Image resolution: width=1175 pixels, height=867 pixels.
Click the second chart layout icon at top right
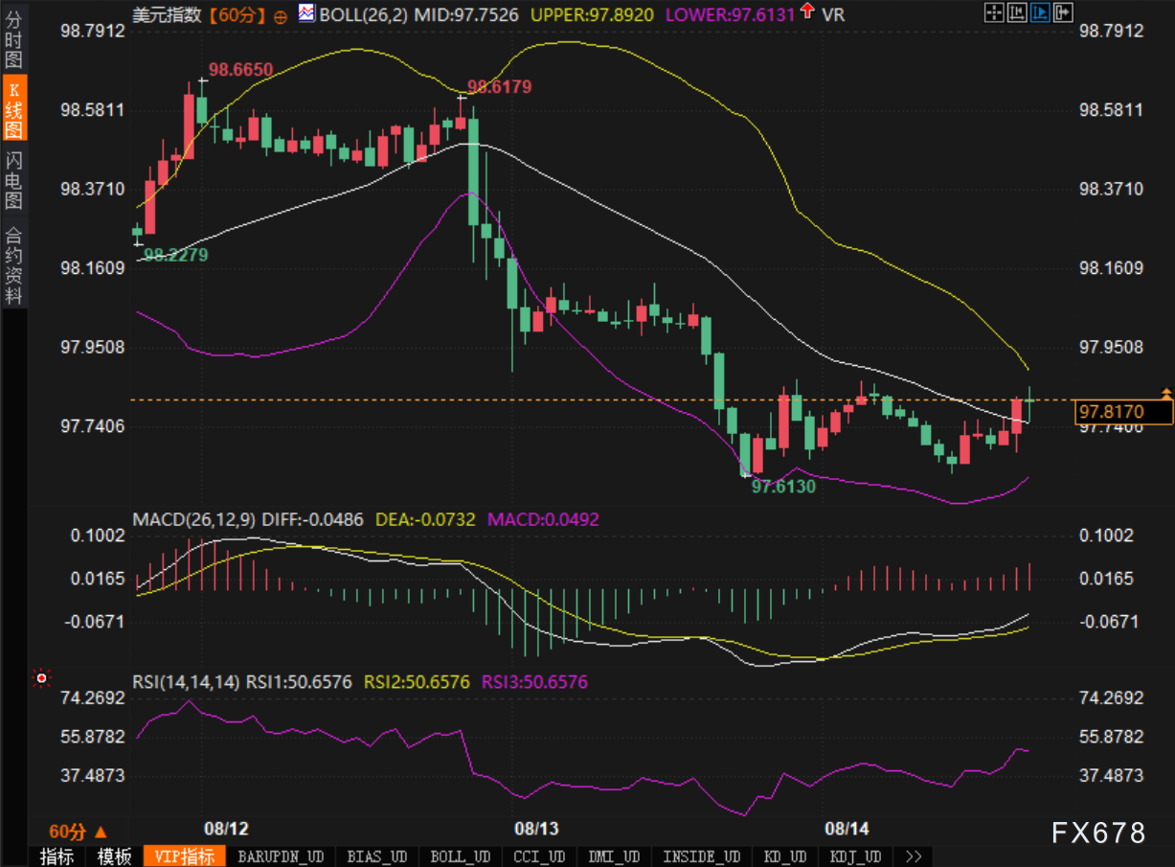tap(1017, 12)
